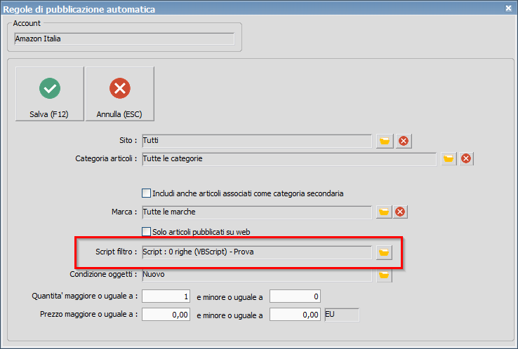Click the Categoria articoli label

click(x=106, y=158)
